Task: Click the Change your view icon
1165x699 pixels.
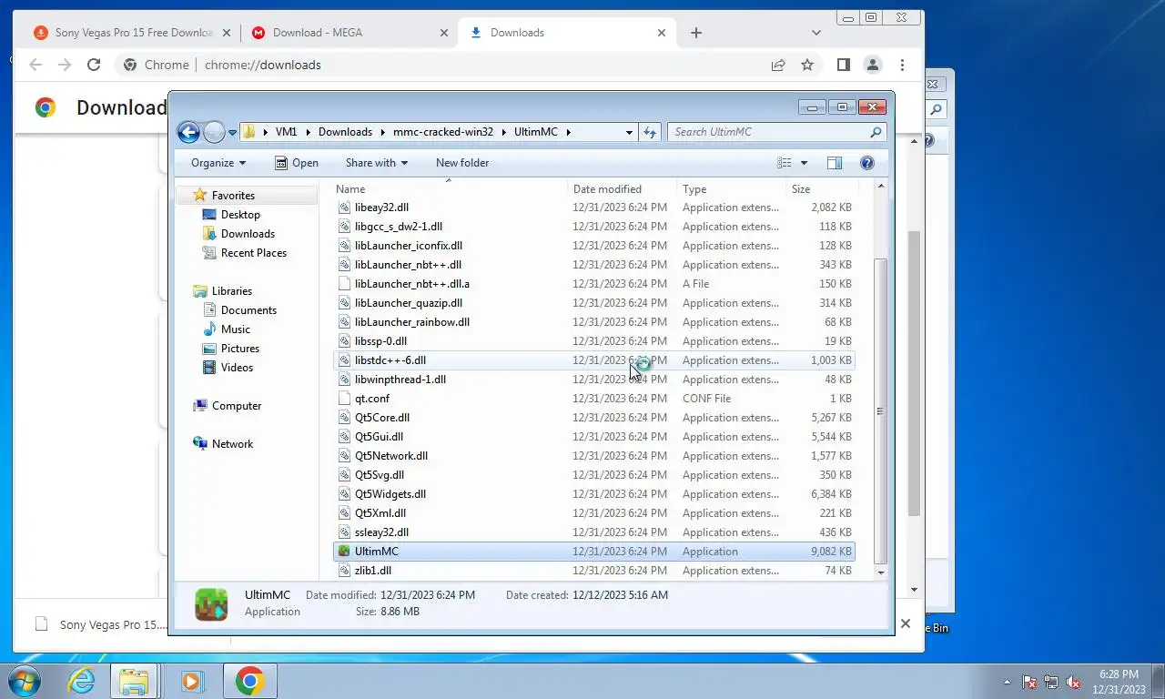Action: point(785,163)
